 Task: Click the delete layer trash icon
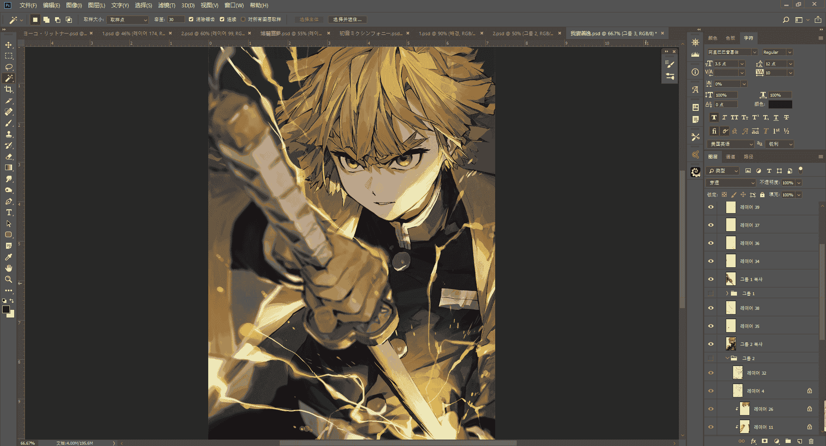pos(811,441)
